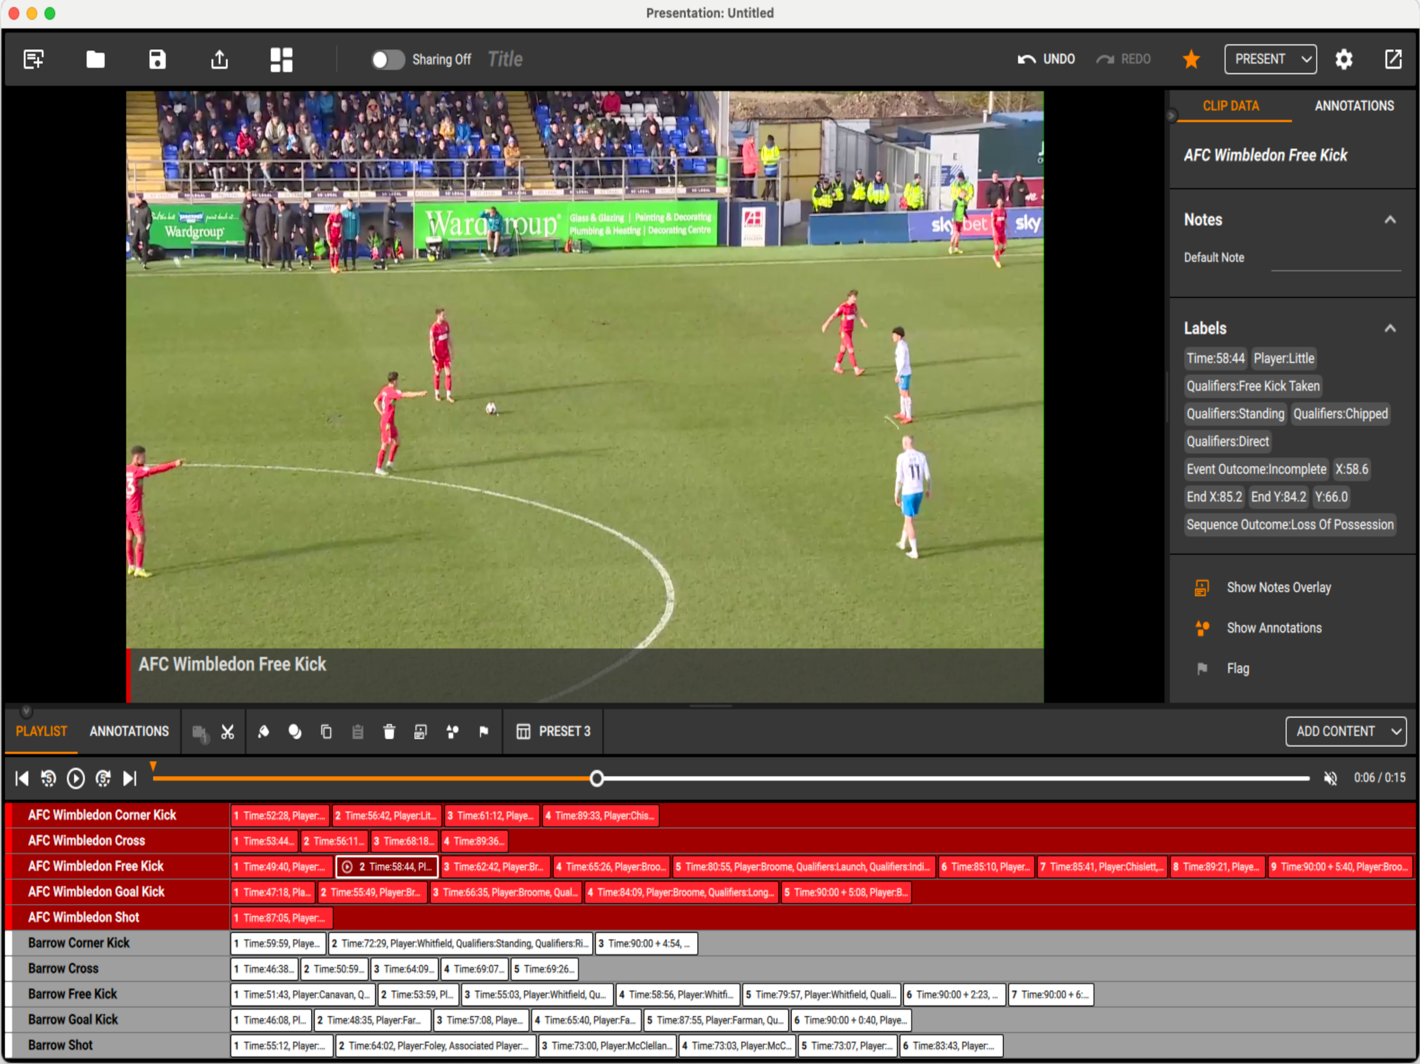Click the video frame of the pitch
Screen dimensions: 1420x1064
click(x=584, y=396)
